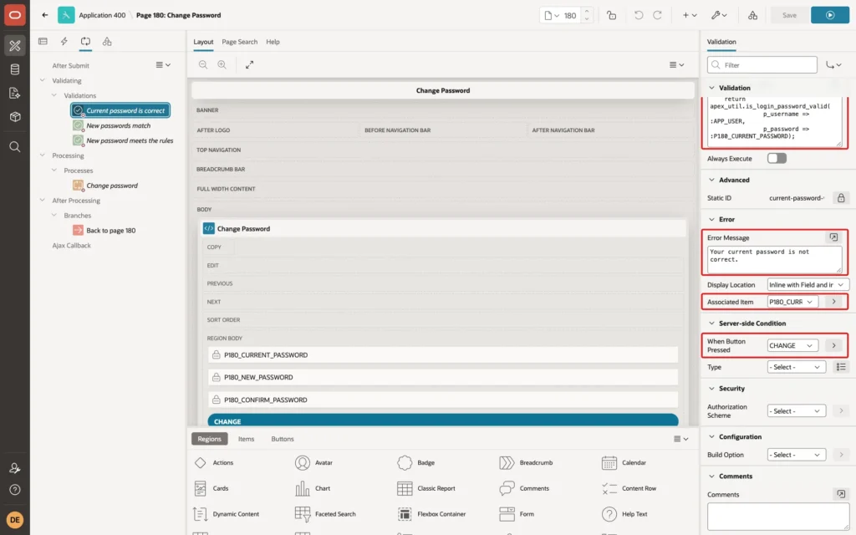
Task: Click the Oracle logo home icon
Action: pos(15,15)
